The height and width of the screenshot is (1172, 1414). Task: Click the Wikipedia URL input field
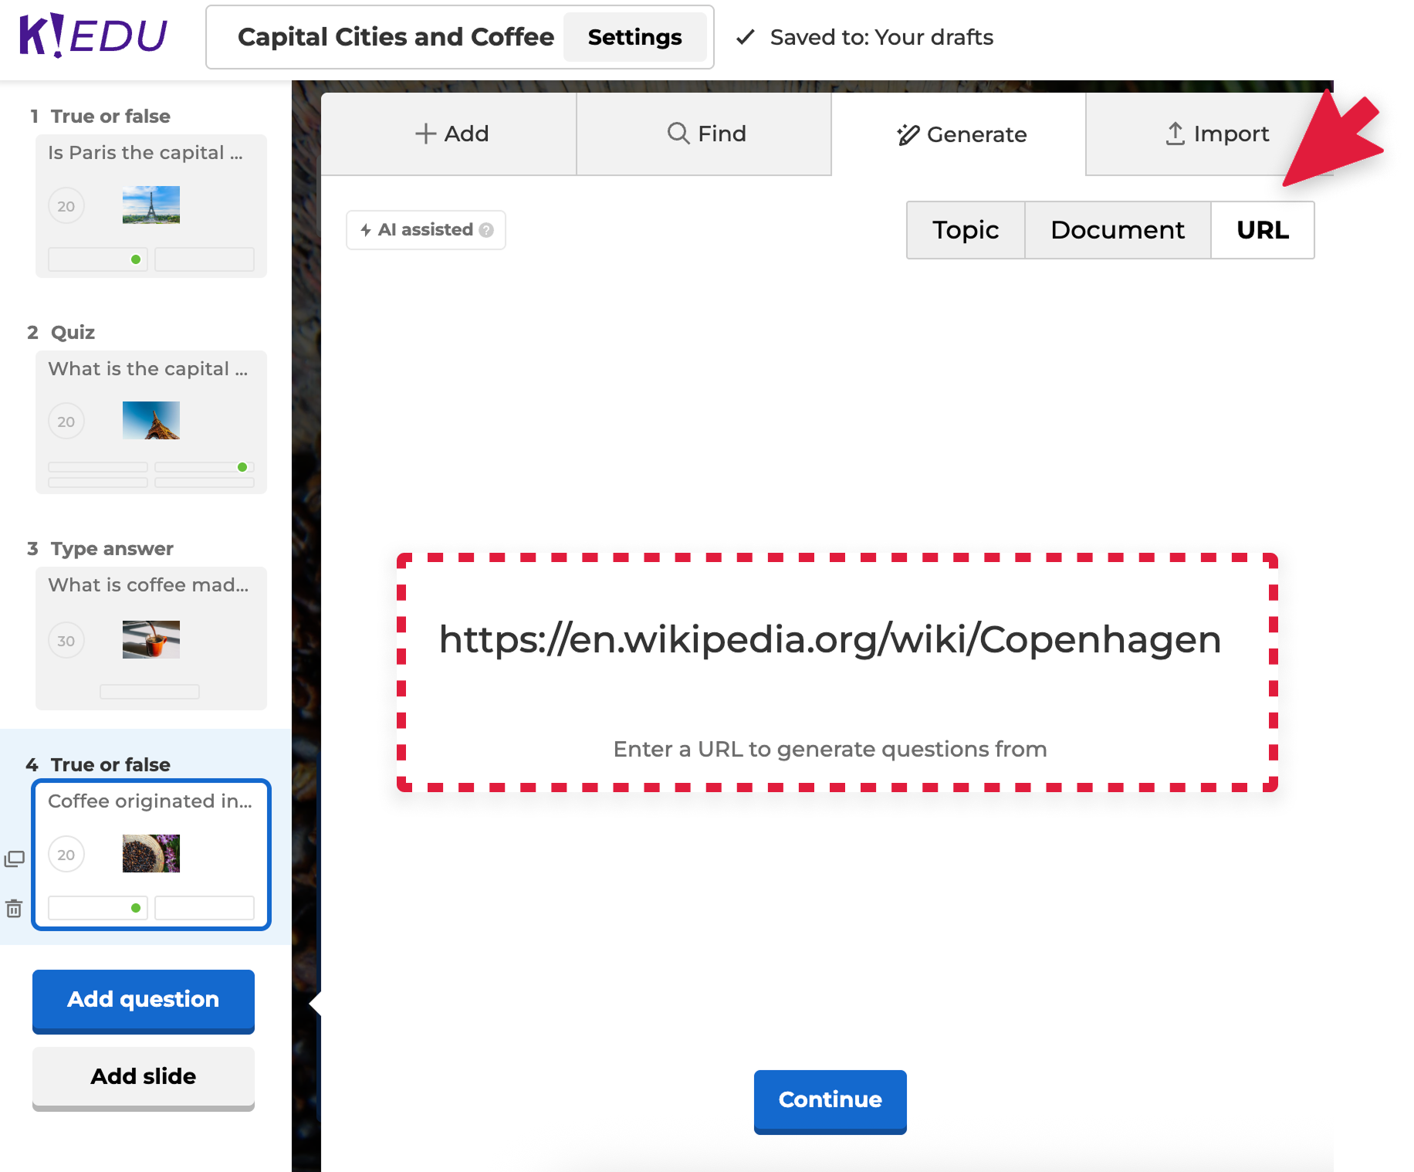(830, 639)
